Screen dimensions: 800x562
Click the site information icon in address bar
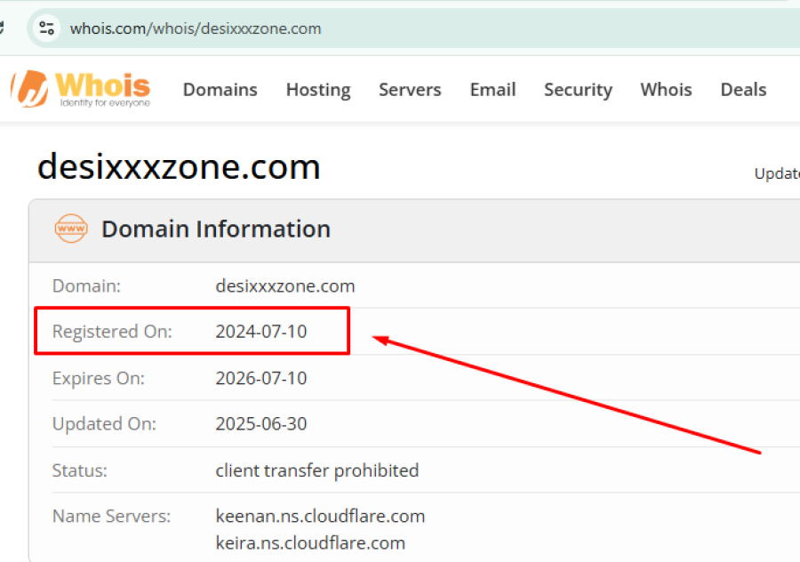click(47, 28)
